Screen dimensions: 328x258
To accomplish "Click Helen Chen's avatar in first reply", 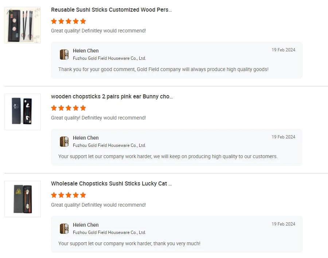I will (64, 54).
